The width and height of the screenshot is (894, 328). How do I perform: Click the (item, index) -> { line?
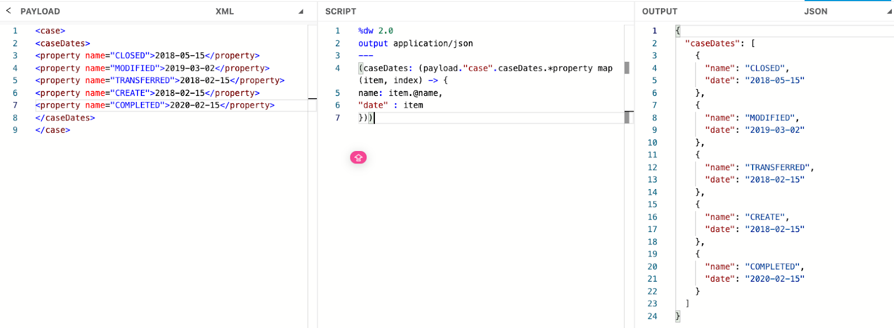(403, 80)
